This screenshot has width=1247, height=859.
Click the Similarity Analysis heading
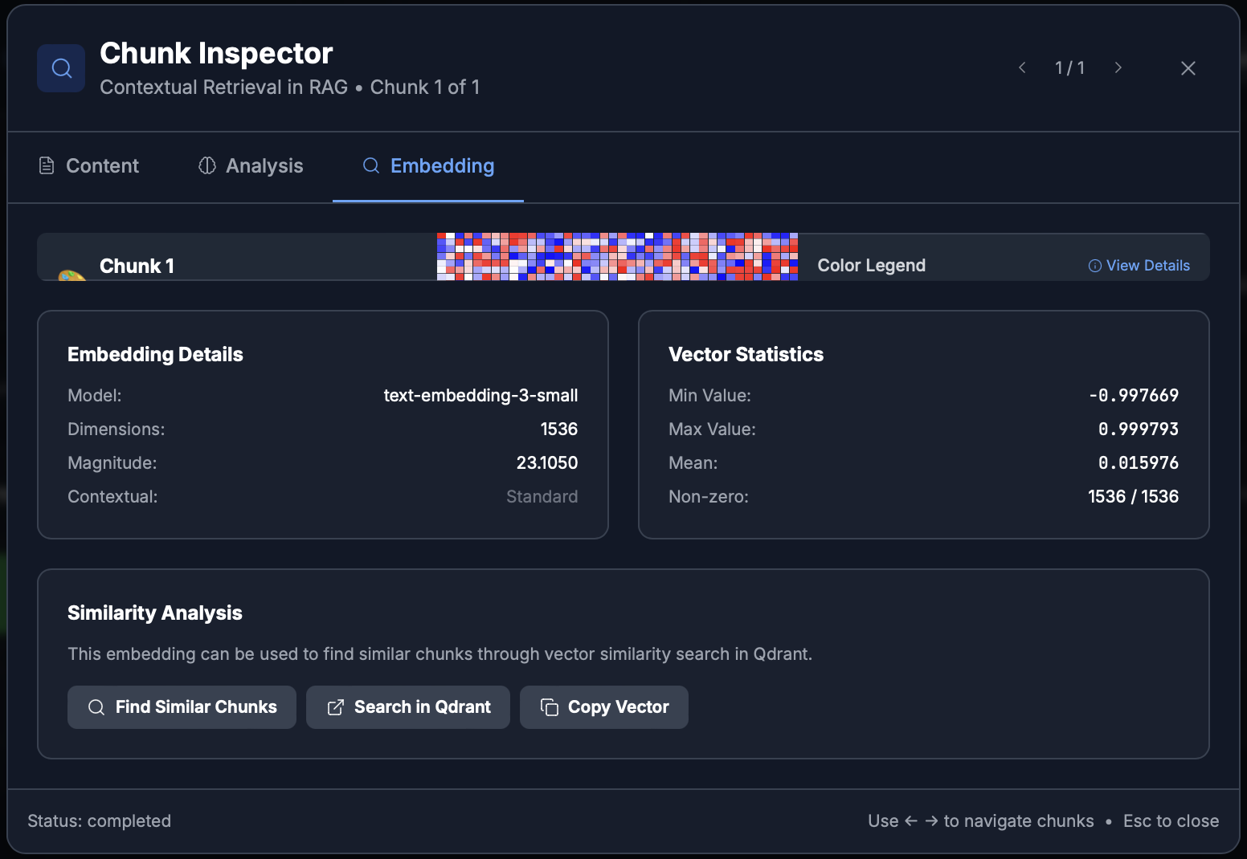(155, 613)
